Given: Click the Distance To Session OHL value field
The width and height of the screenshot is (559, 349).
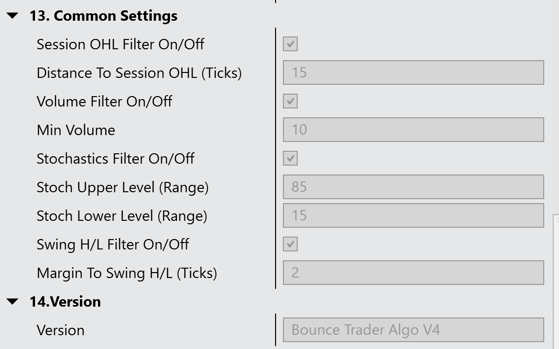Looking at the screenshot, I should [413, 73].
